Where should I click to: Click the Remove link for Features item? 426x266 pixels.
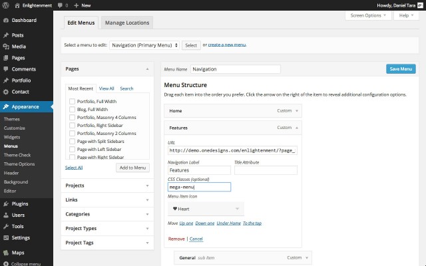tap(176, 238)
